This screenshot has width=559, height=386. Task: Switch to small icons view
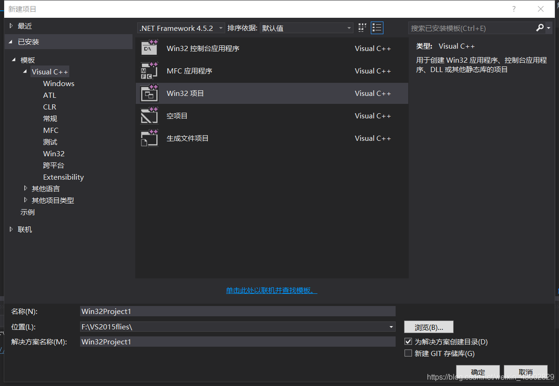pyautogui.click(x=362, y=28)
